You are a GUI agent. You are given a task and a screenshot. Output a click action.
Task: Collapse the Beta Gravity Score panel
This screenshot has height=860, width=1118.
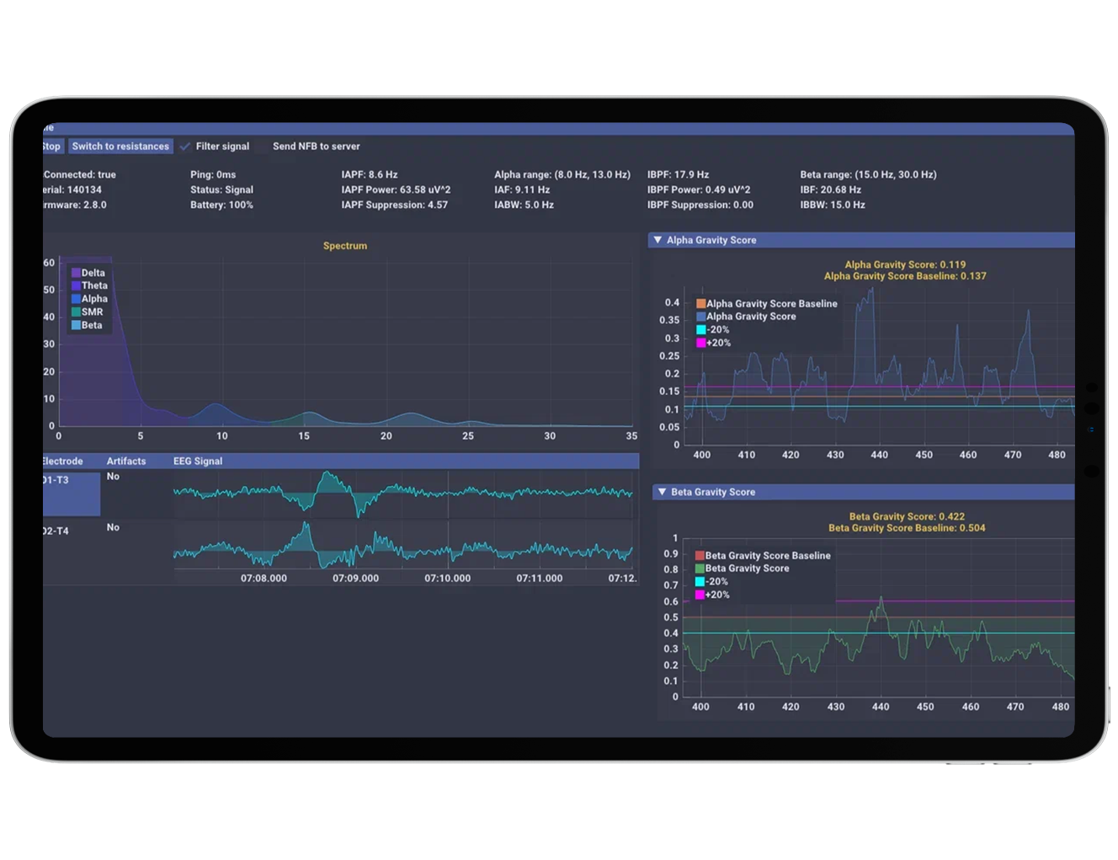point(662,492)
